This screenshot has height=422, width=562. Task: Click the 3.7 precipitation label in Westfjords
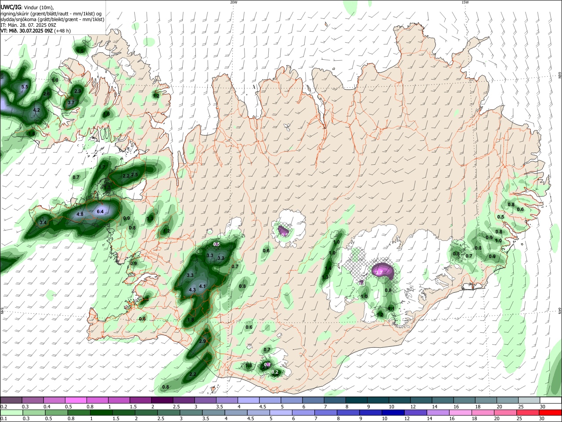click(x=72, y=102)
